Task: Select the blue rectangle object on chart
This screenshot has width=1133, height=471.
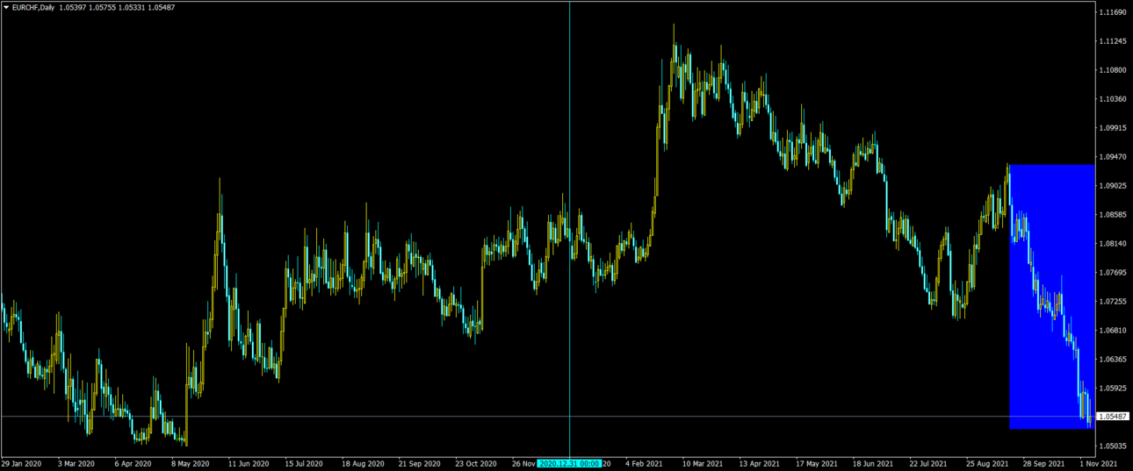Action: [x=1051, y=296]
